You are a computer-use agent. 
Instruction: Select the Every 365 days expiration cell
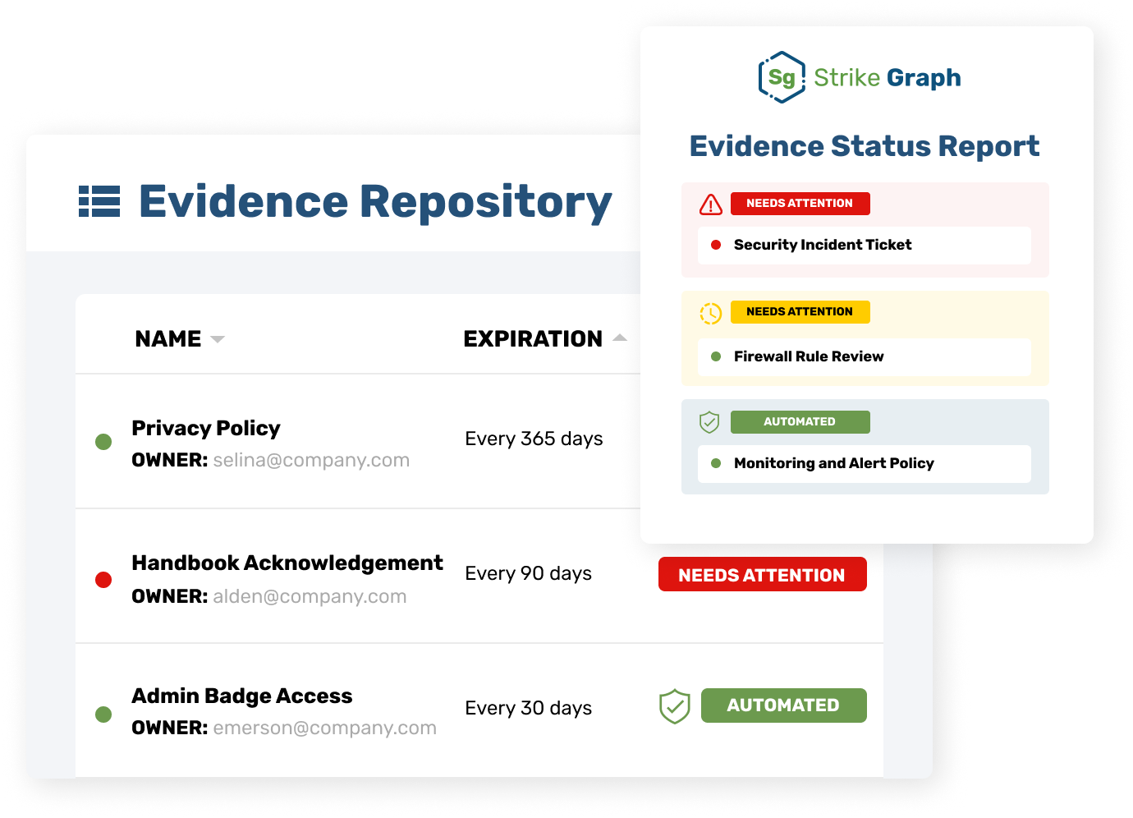[534, 439]
